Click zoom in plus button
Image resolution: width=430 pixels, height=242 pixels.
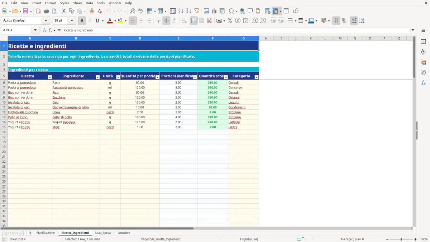(415, 239)
